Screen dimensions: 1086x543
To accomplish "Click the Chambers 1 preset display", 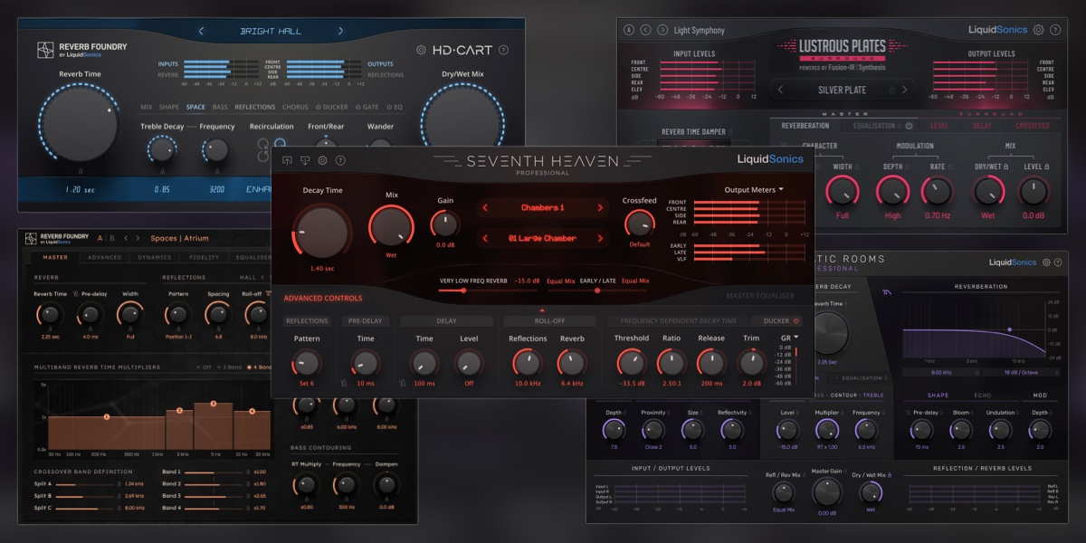I will pos(543,208).
